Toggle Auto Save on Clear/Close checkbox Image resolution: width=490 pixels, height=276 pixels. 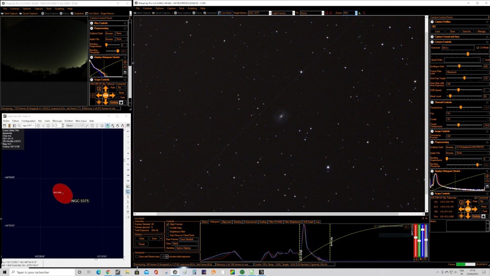[168, 235]
